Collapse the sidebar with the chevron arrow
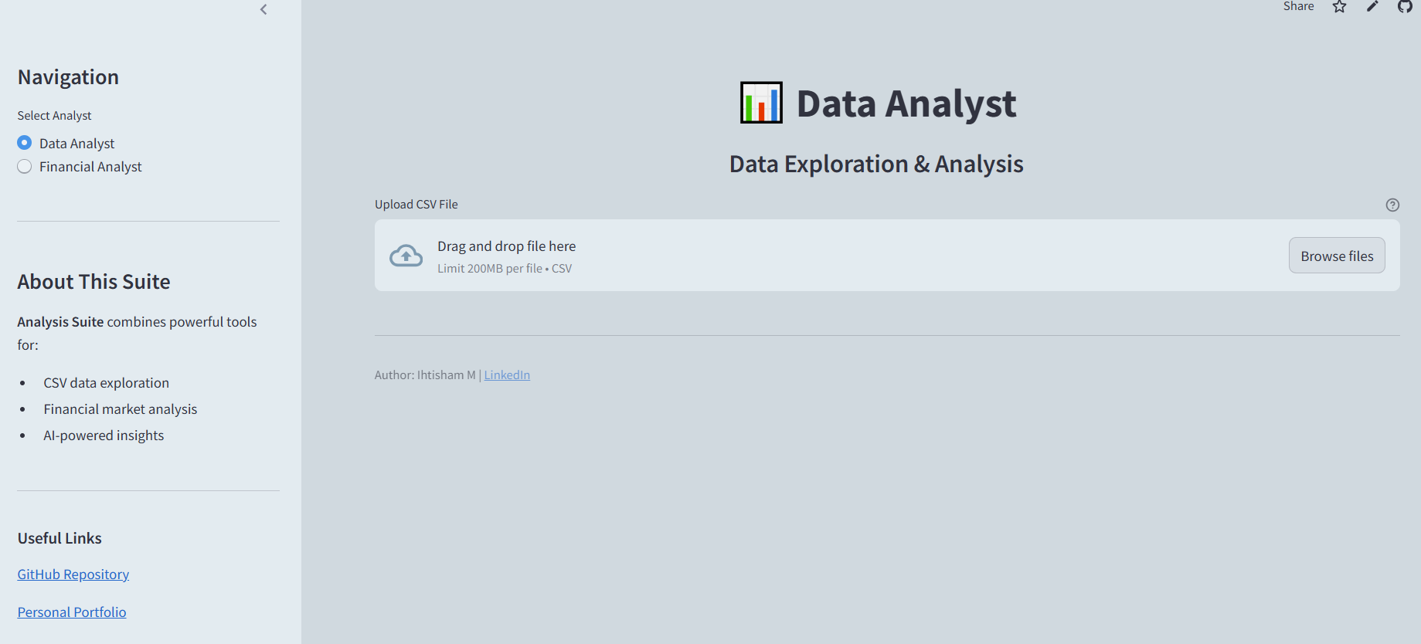 (263, 9)
